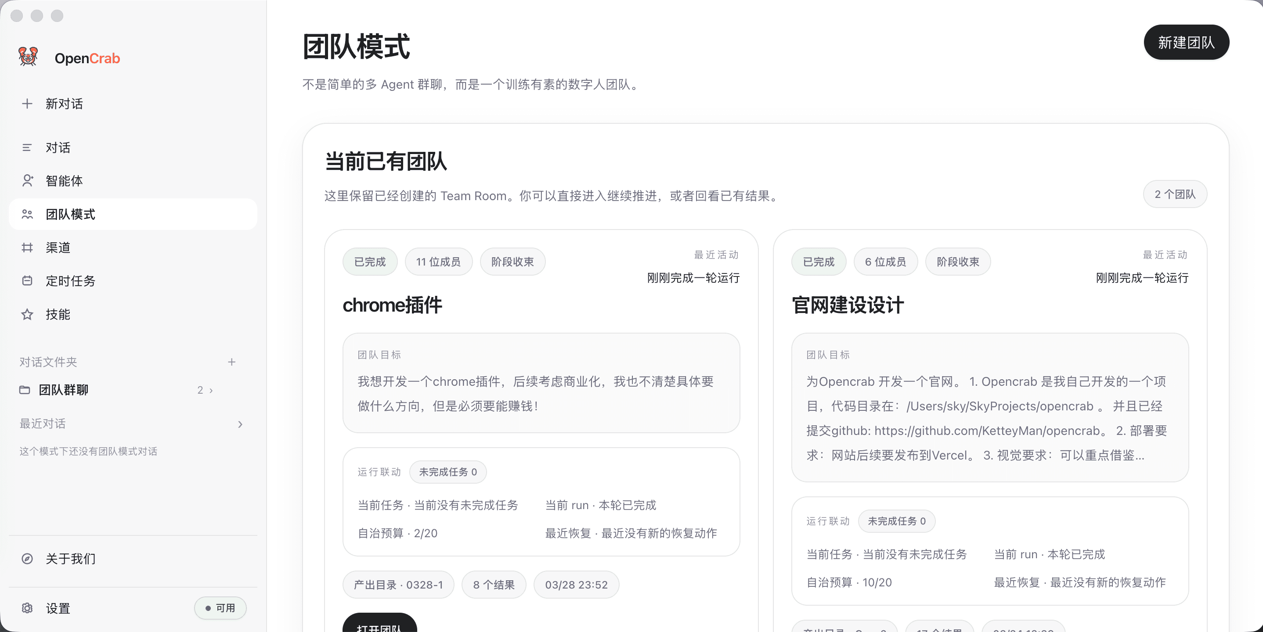Add a folder with the 对话文件夹 plus icon

point(232,362)
